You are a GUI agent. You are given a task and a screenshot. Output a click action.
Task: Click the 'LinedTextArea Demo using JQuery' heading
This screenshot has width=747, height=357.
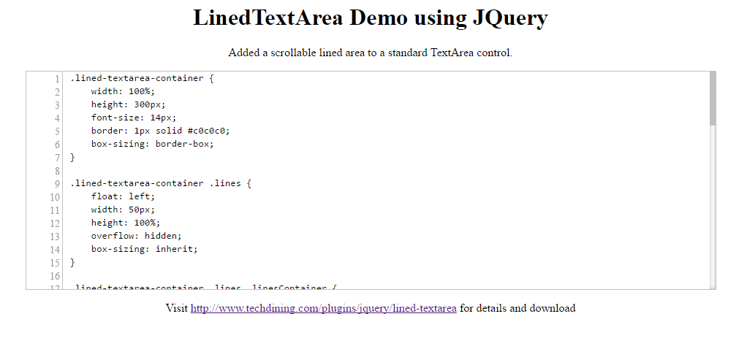(x=371, y=18)
